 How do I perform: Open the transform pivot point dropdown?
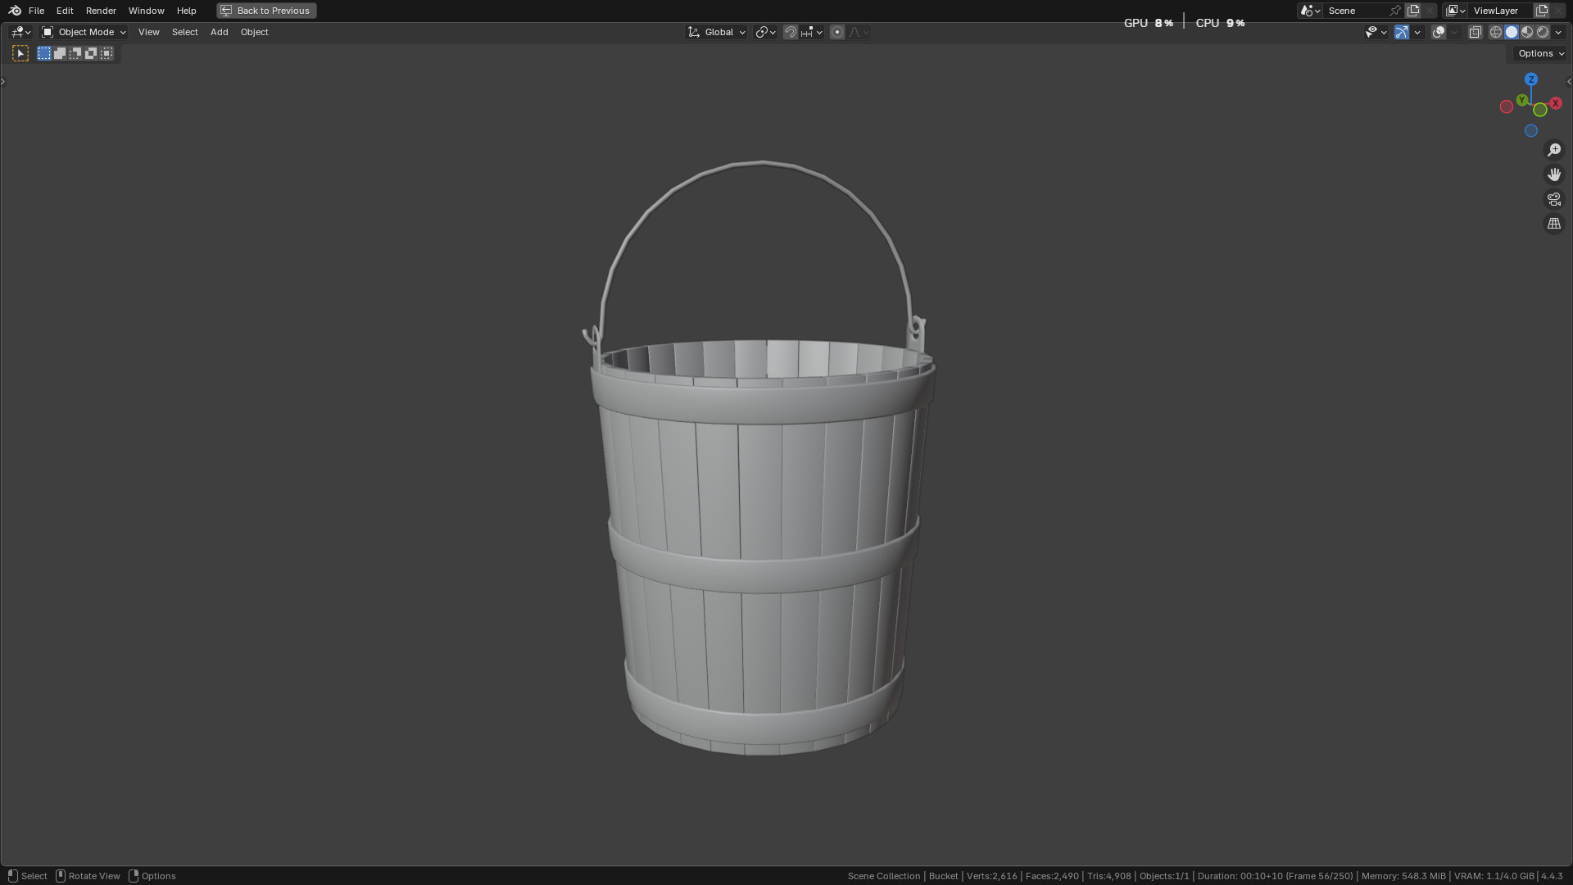click(x=766, y=32)
